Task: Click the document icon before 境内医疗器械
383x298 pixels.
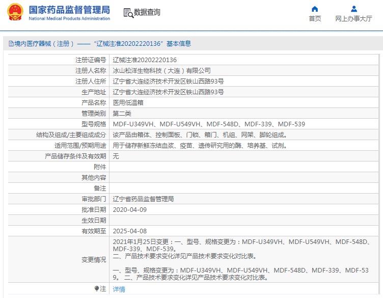Action: [11, 44]
